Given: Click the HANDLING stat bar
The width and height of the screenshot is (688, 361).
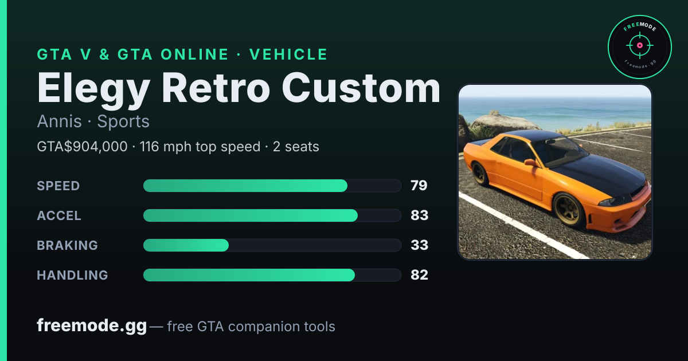Looking at the screenshot, I should coord(272,275).
